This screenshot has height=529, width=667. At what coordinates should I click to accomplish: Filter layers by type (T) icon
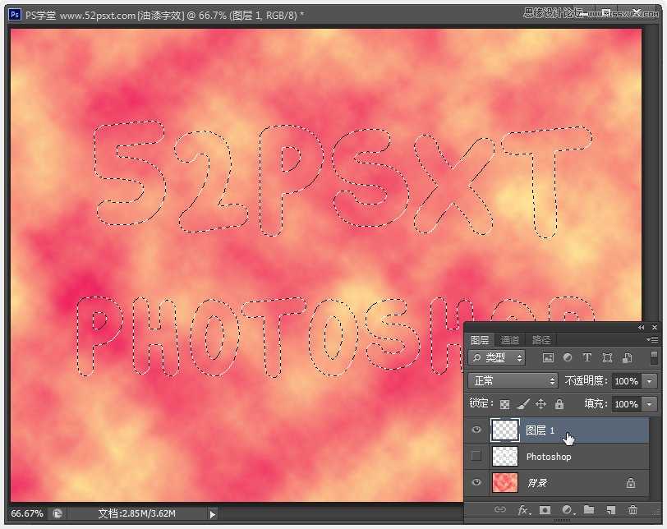(x=587, y=357)
